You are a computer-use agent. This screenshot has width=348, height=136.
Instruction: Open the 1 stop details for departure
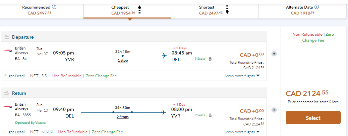(123, 60)
